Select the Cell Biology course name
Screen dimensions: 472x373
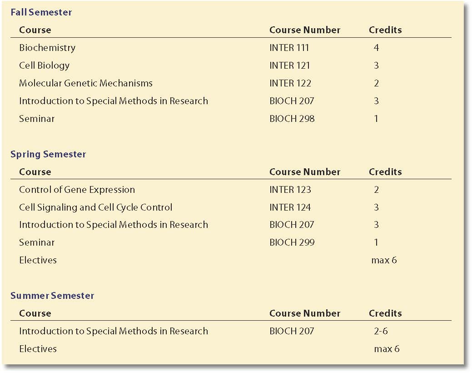44,66
